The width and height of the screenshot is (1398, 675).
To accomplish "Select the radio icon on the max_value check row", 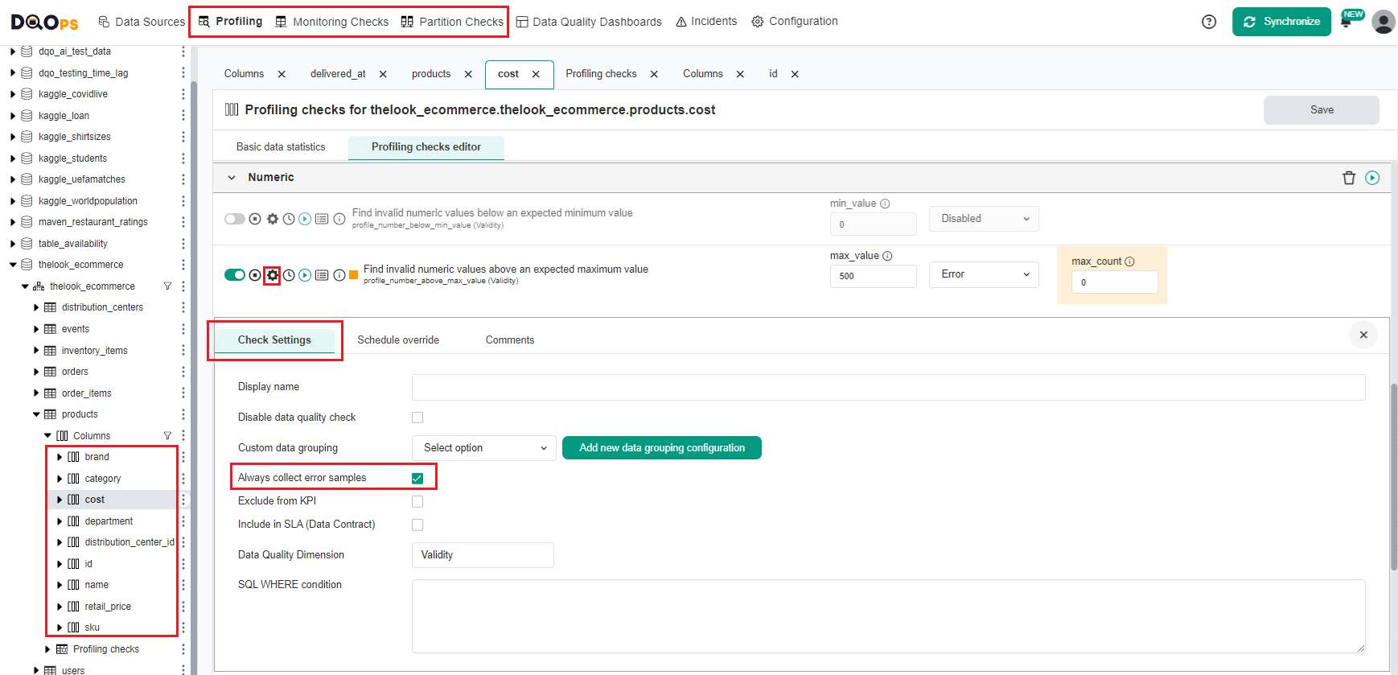I will 255,275.
